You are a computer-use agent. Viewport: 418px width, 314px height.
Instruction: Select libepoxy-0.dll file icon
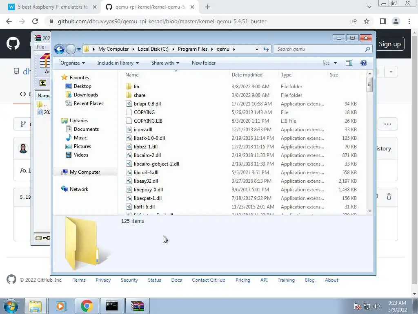129,190
